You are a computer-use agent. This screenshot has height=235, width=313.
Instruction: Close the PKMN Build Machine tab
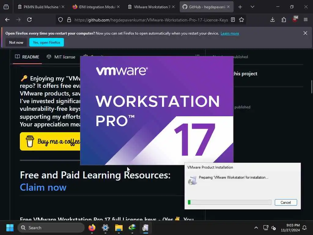pos(63,7)
